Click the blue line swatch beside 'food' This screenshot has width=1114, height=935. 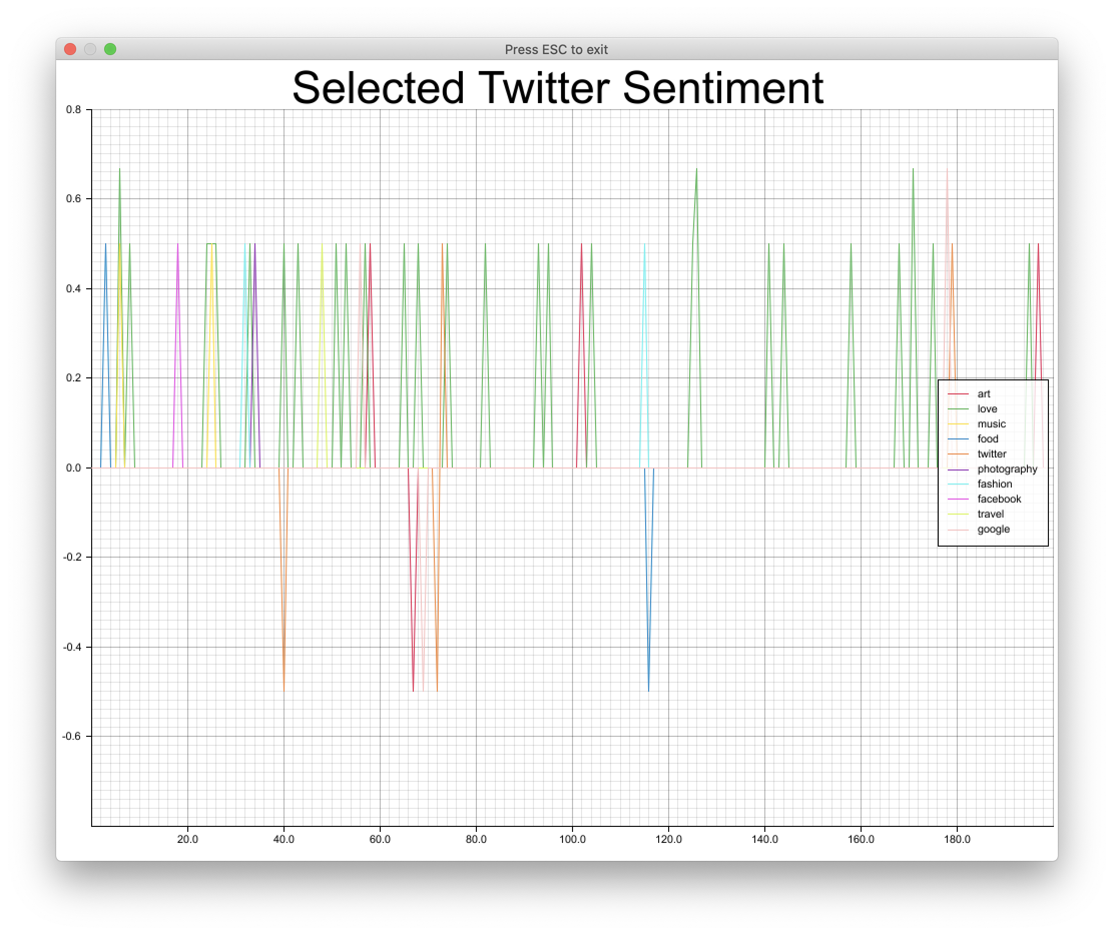click(958, 439)
